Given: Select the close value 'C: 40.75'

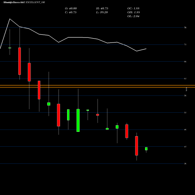Looking at the screenshot, I should (x=71, y=12).
